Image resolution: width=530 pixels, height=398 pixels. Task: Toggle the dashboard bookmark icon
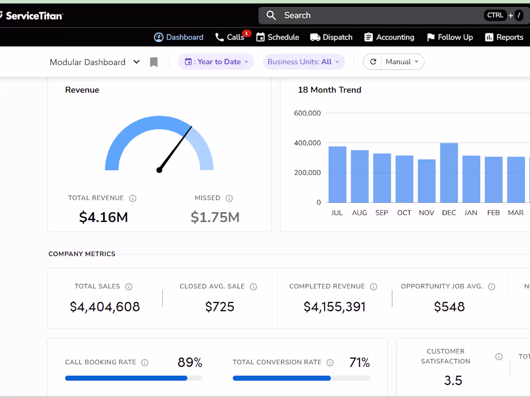154,62
